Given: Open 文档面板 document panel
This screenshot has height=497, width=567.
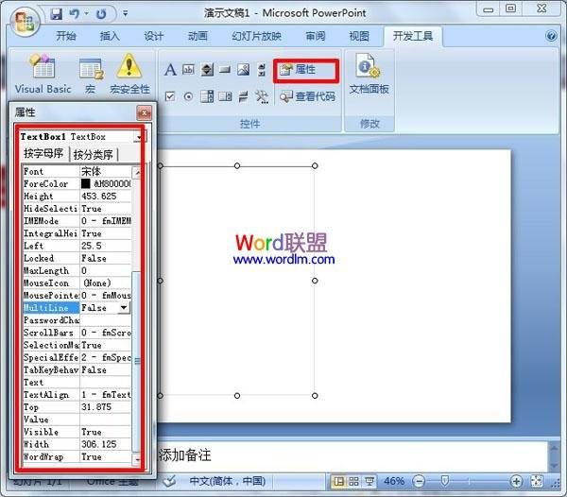Looking at the screenshot, I should pyautogui.click(x=369, y=74).
